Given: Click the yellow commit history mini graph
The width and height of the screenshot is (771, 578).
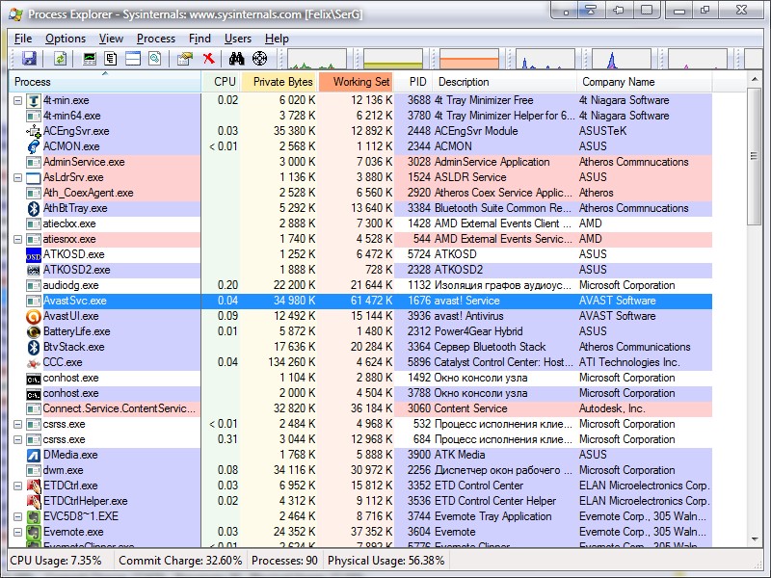Looking at the screenshot, I should (393, 59).
